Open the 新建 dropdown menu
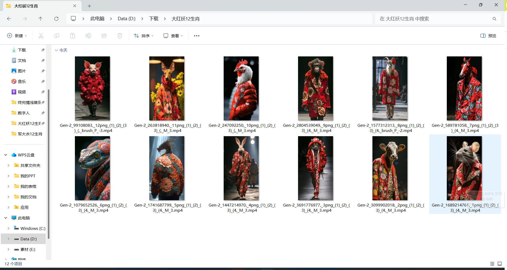Viewport: 507px width, 270px height. pyautogui.click(x=17, y=36)
